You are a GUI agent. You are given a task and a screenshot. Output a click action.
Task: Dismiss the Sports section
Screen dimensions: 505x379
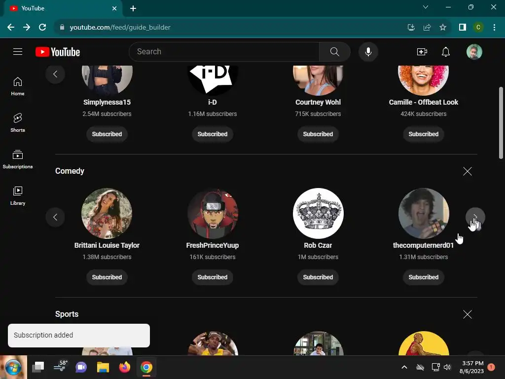468,314
